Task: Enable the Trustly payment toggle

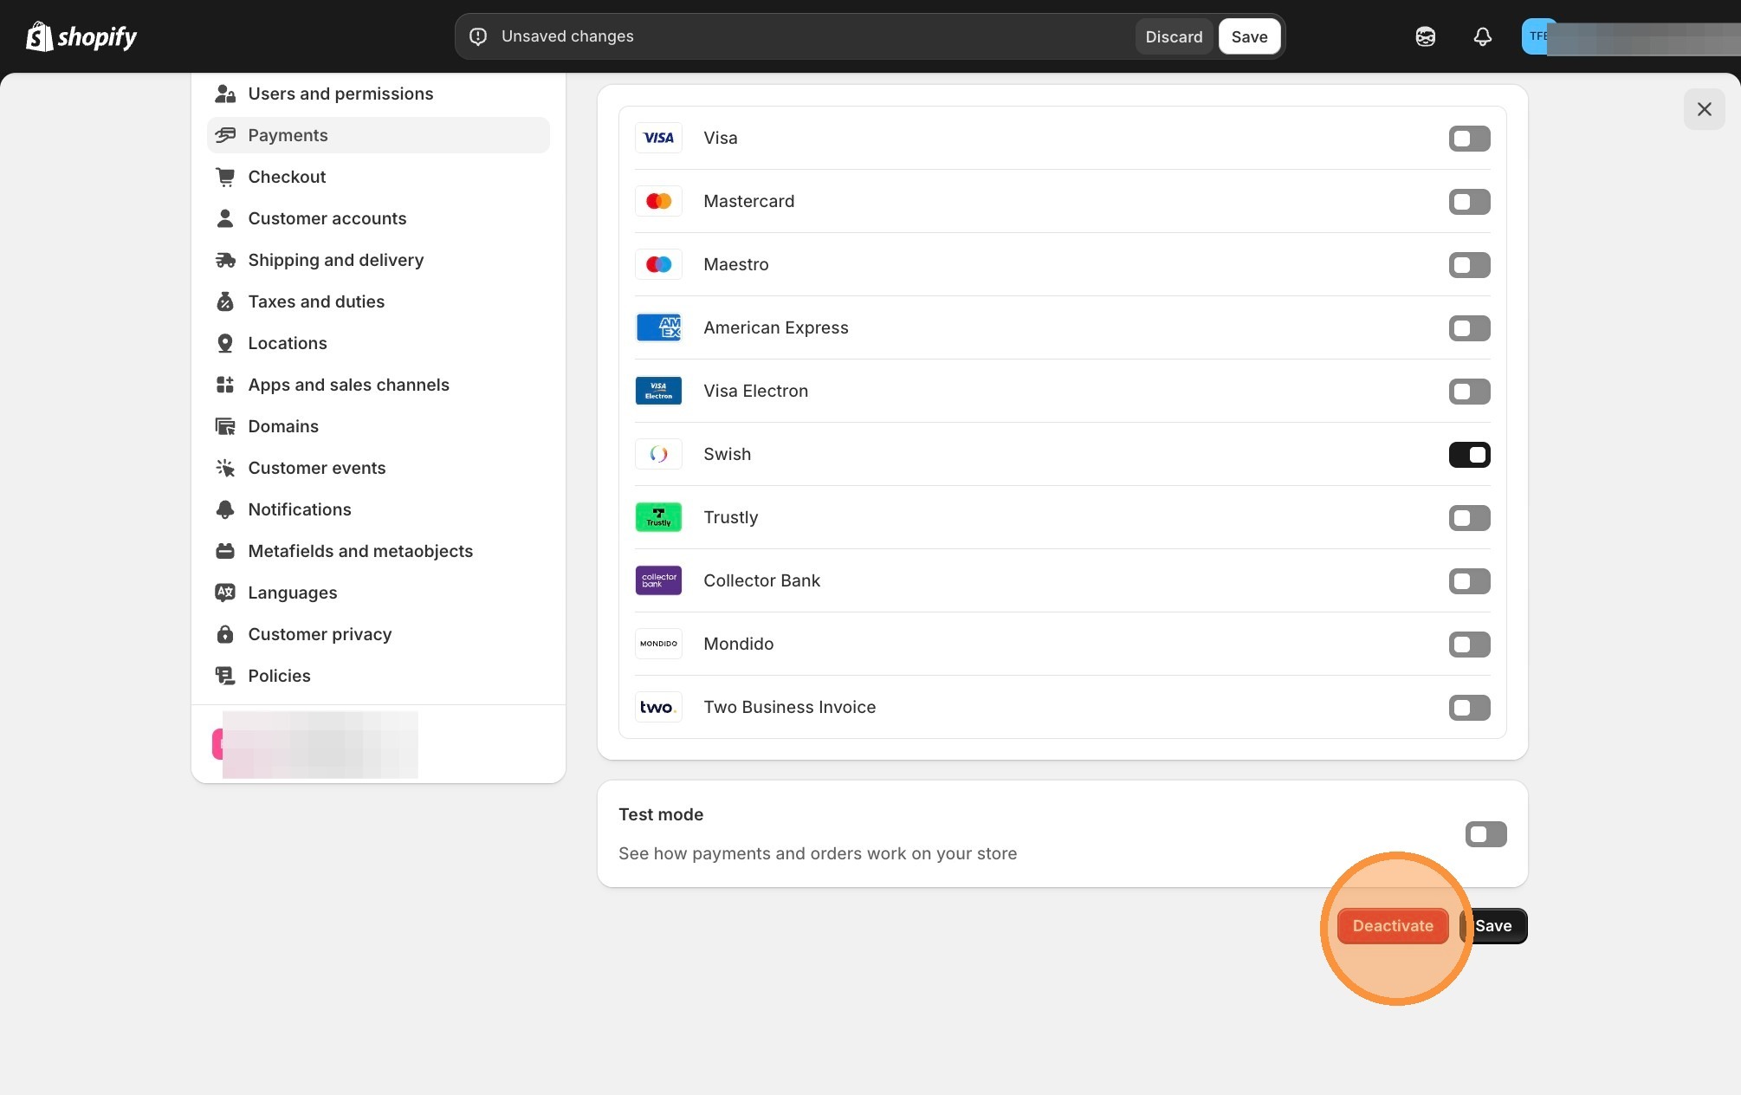Action: [1469, 518]
